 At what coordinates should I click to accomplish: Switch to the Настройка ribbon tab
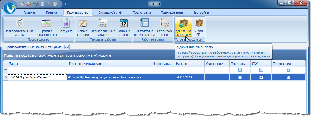click(x=201, y=12)
